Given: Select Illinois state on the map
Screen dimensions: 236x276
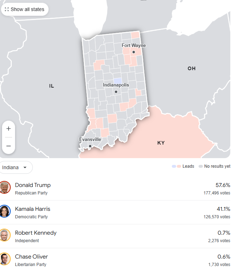Looking at the screenshot, I should click(51, 86).
